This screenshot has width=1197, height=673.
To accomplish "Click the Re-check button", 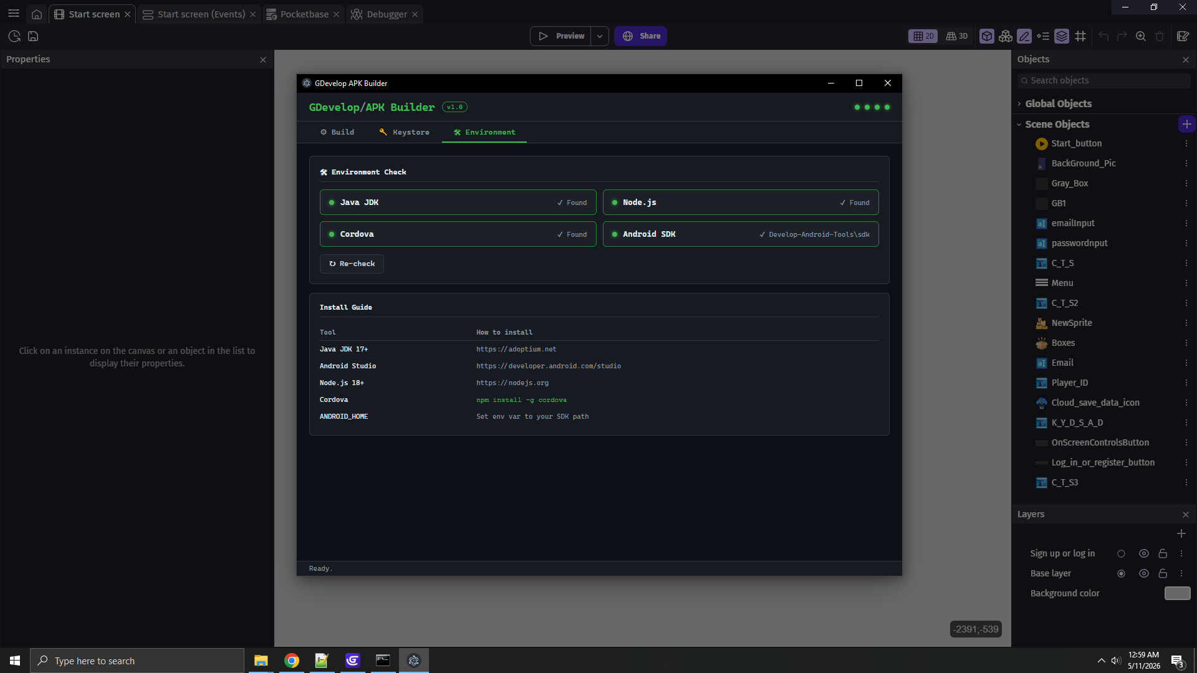I will [x=352, y=264].
